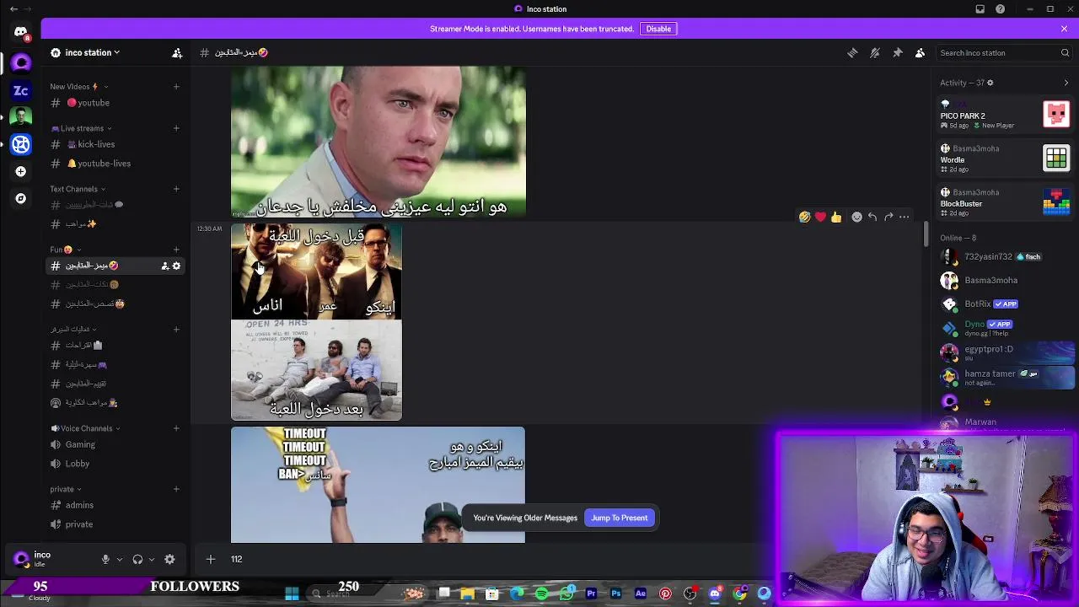Click search magnifier icon

(1065, 53)
